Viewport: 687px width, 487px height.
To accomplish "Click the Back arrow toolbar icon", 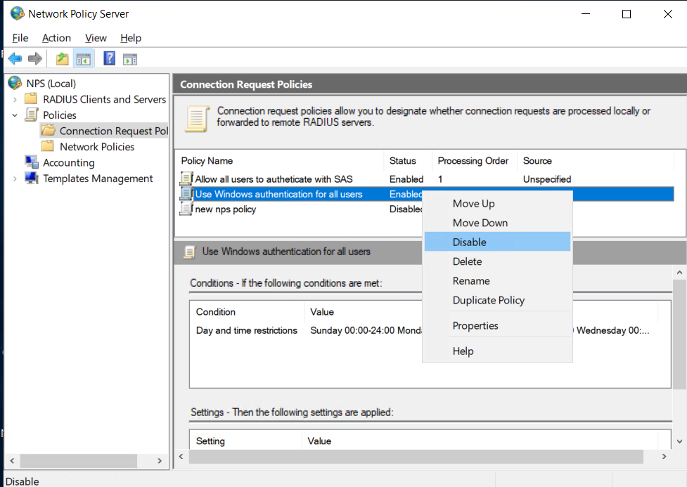I will 15,58.
